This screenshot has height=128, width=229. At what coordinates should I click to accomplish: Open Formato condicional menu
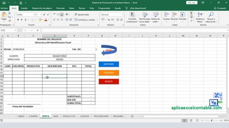[x=132, y=17]
